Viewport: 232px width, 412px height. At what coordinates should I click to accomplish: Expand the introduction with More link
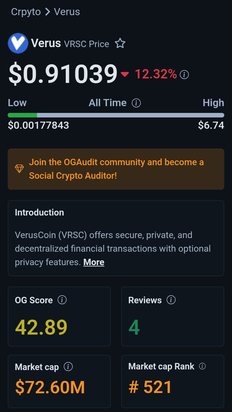tap(94, 262)
